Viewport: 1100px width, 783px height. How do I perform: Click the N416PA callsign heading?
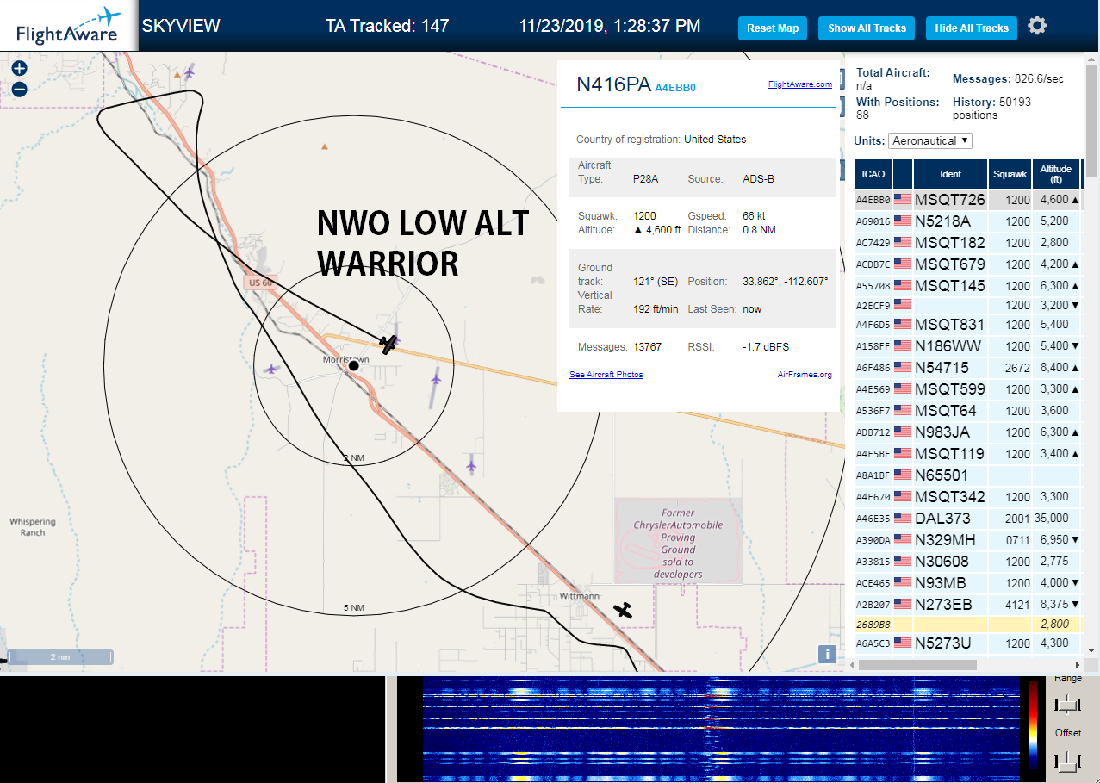click(x=613, y=84)
